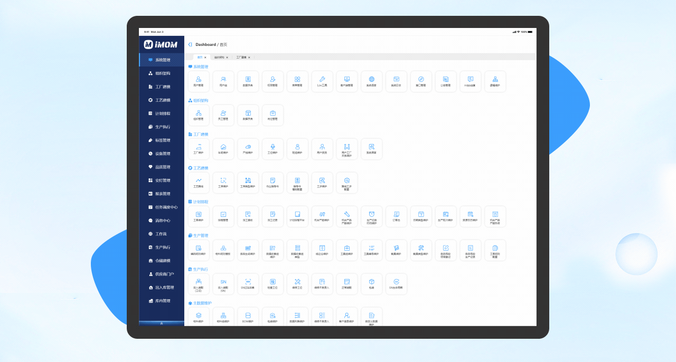Collapse the sidebar with the header arrow icon
Image resolution: width=676 pixels, height=362 pixels.
pyautogui.click(x=190, y=44)
